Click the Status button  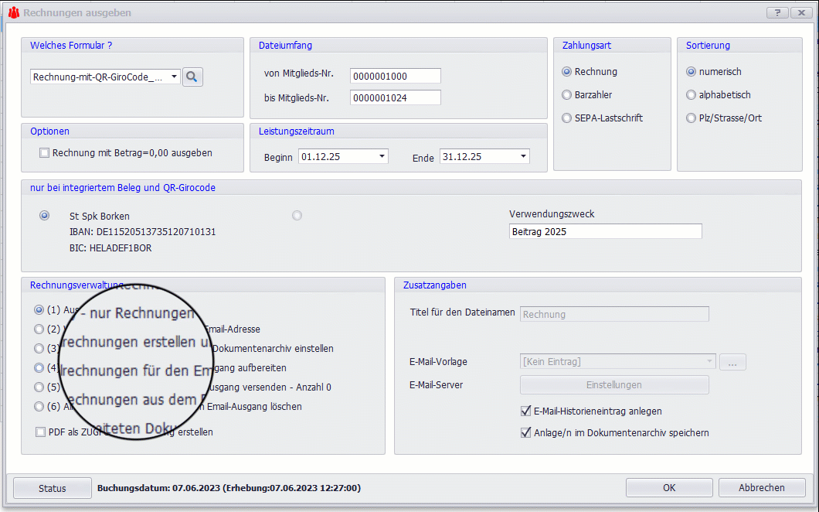[53, 488]
